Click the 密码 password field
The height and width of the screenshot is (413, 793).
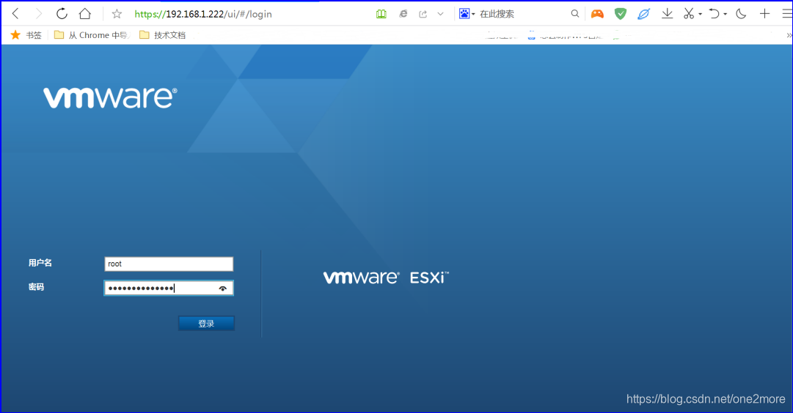pos(169,288)
